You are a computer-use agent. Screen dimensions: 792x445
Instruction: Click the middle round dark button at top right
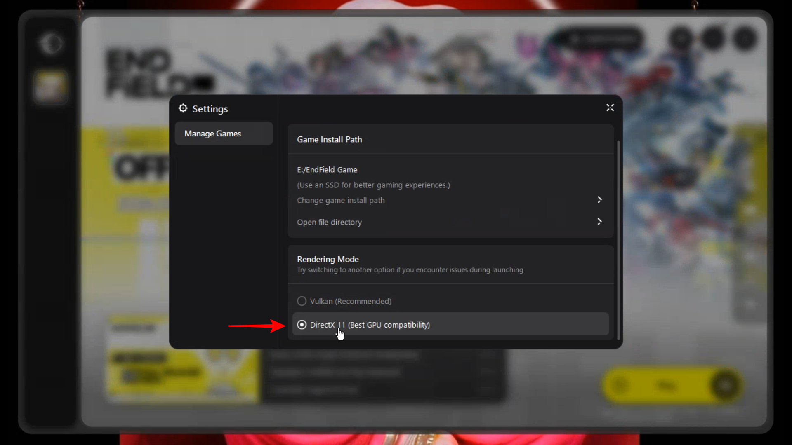click(713, 39)
